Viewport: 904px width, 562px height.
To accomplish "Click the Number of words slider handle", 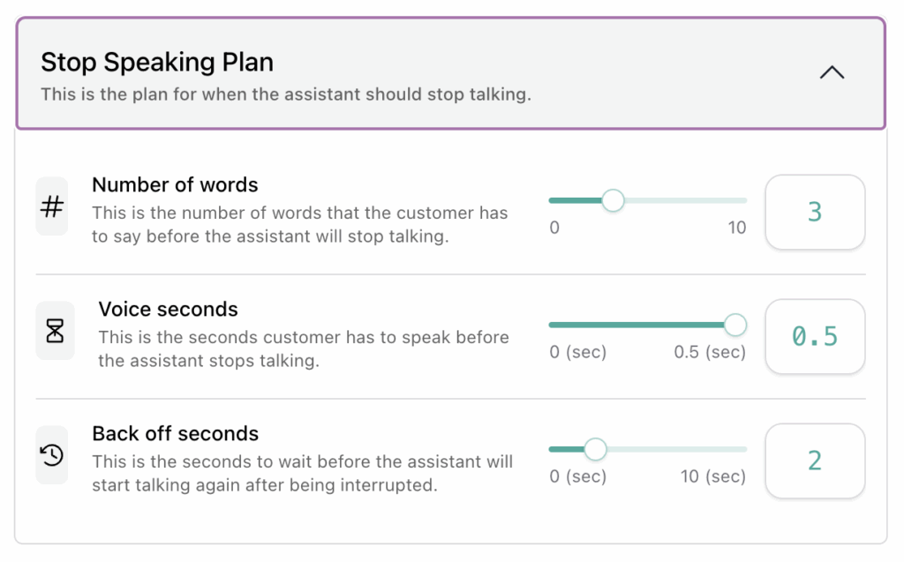I will pyautogui.click(x=614, y=200).
